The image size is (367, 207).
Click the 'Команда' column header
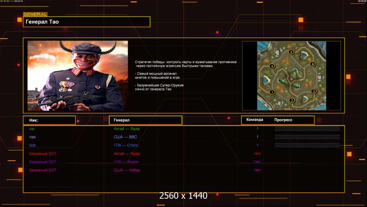point(255,120)
